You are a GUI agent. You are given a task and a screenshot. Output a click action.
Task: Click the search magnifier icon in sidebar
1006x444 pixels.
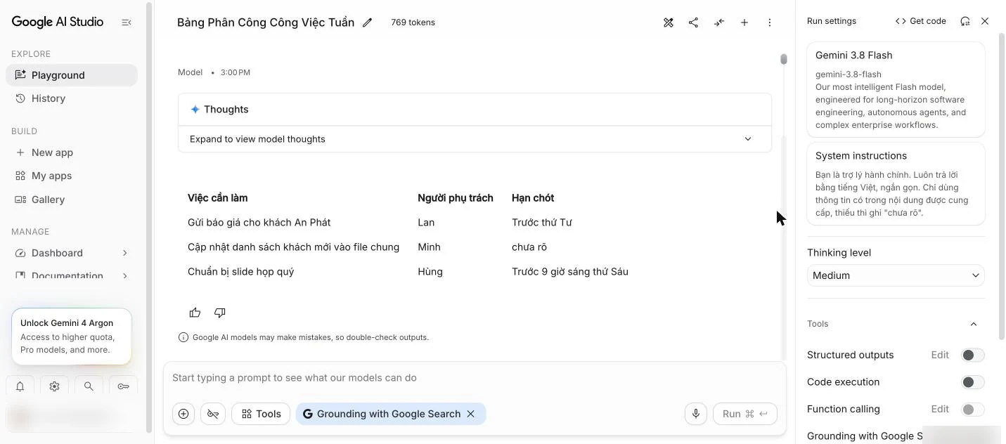89,386
